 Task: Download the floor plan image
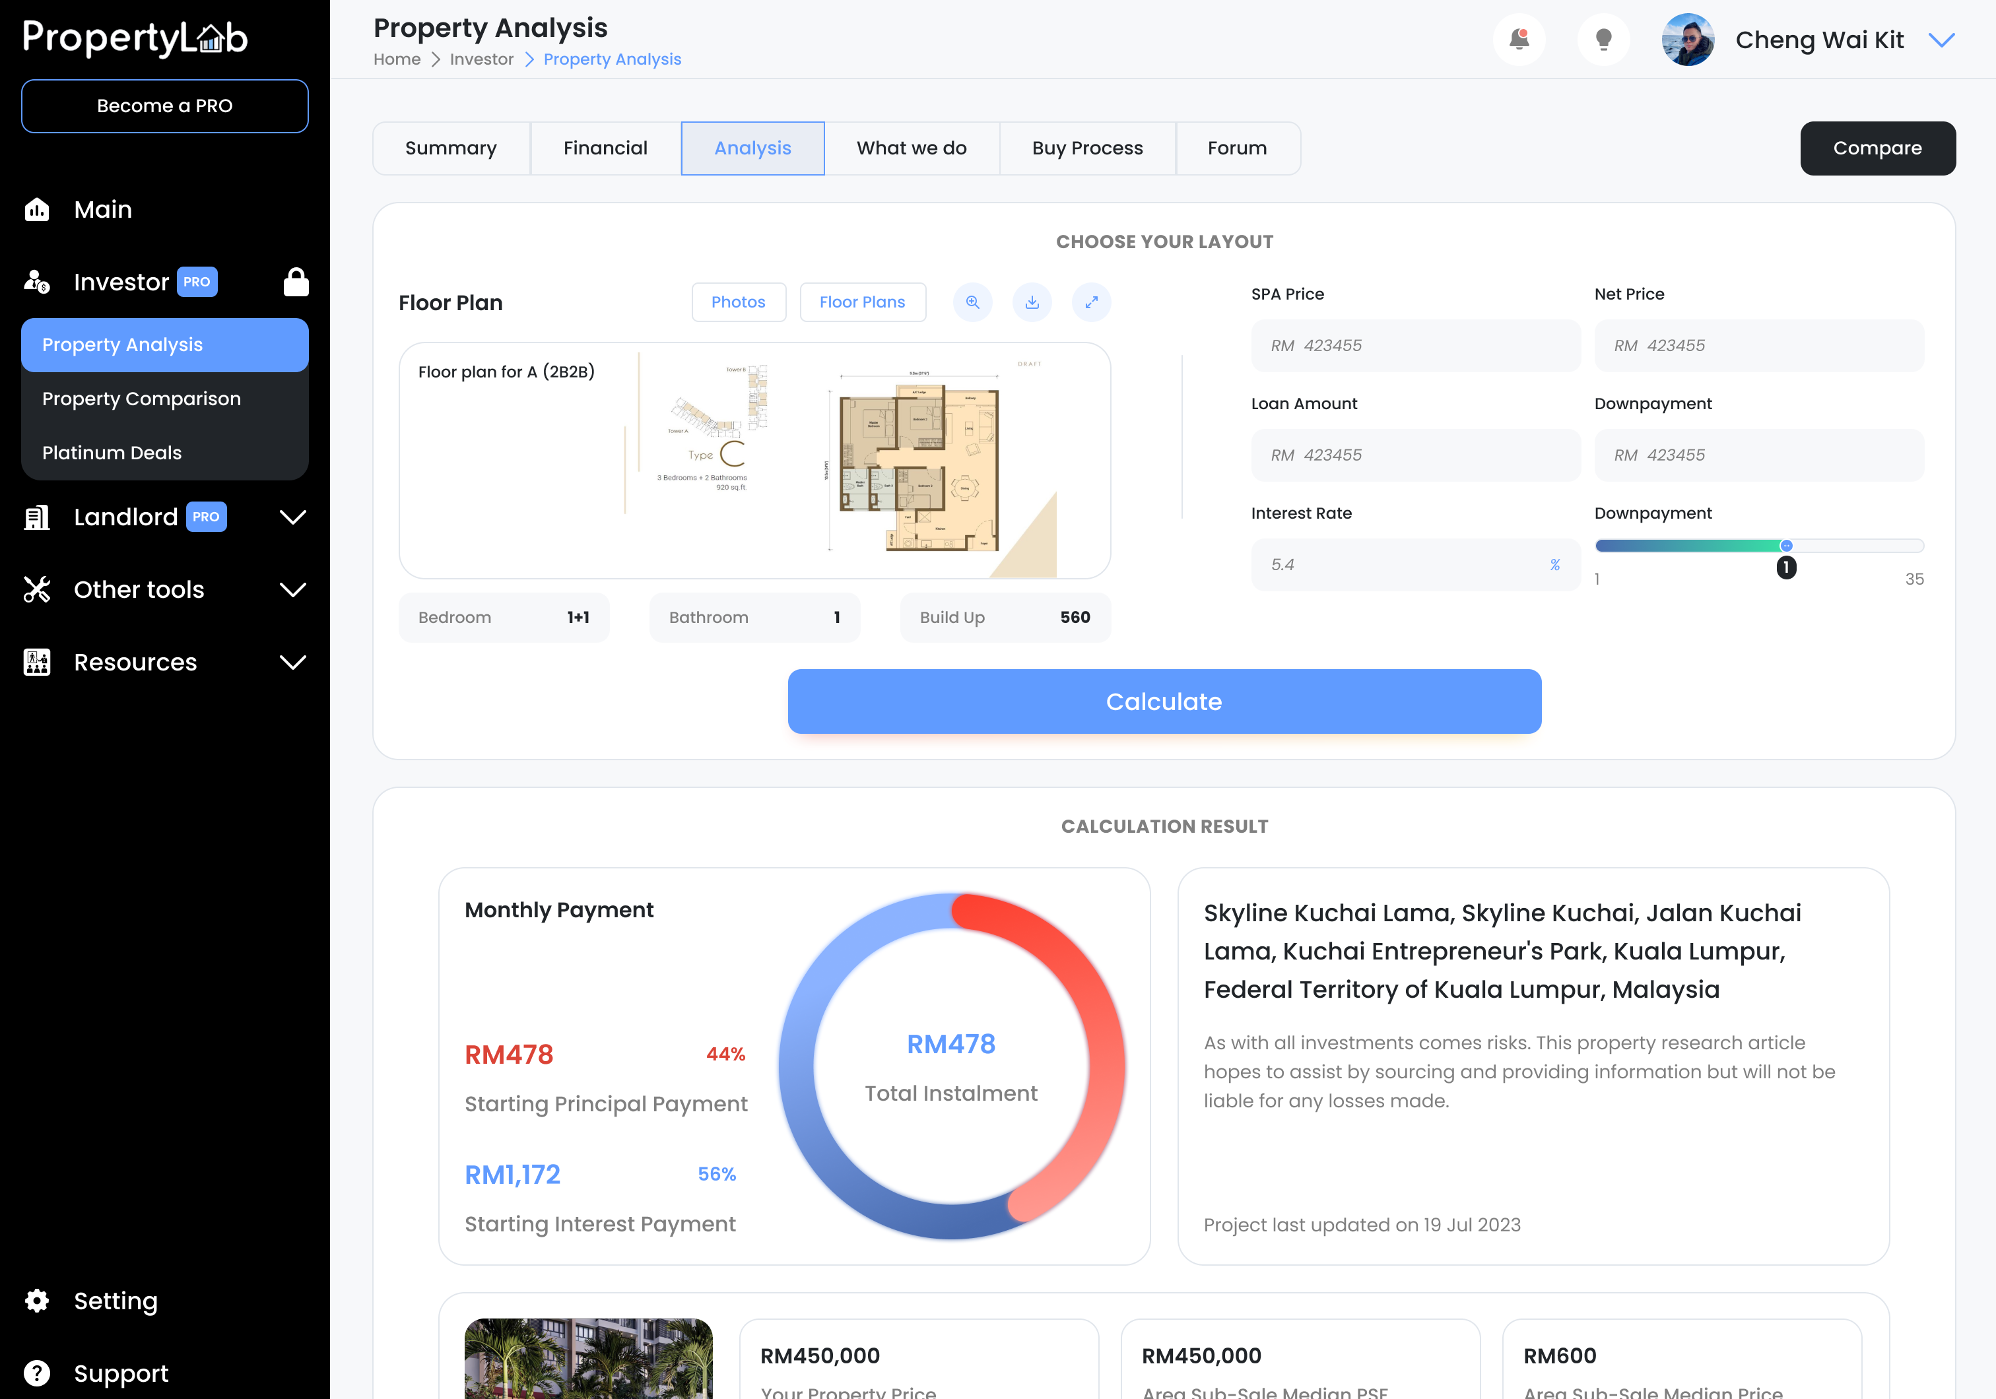[1032, 302]
